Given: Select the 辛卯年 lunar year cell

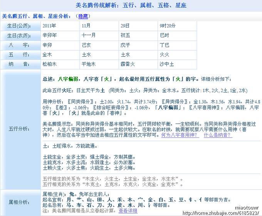Looking at the screenshot, I should click(60, 35).
